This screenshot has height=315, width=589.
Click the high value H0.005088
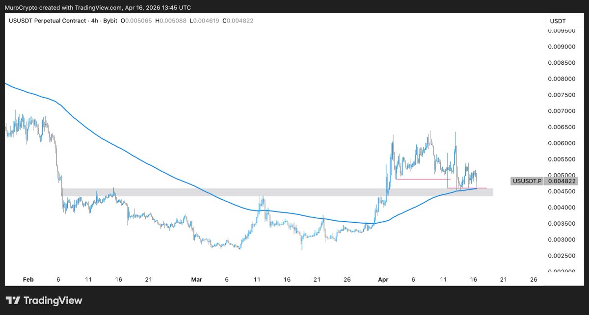171,21
